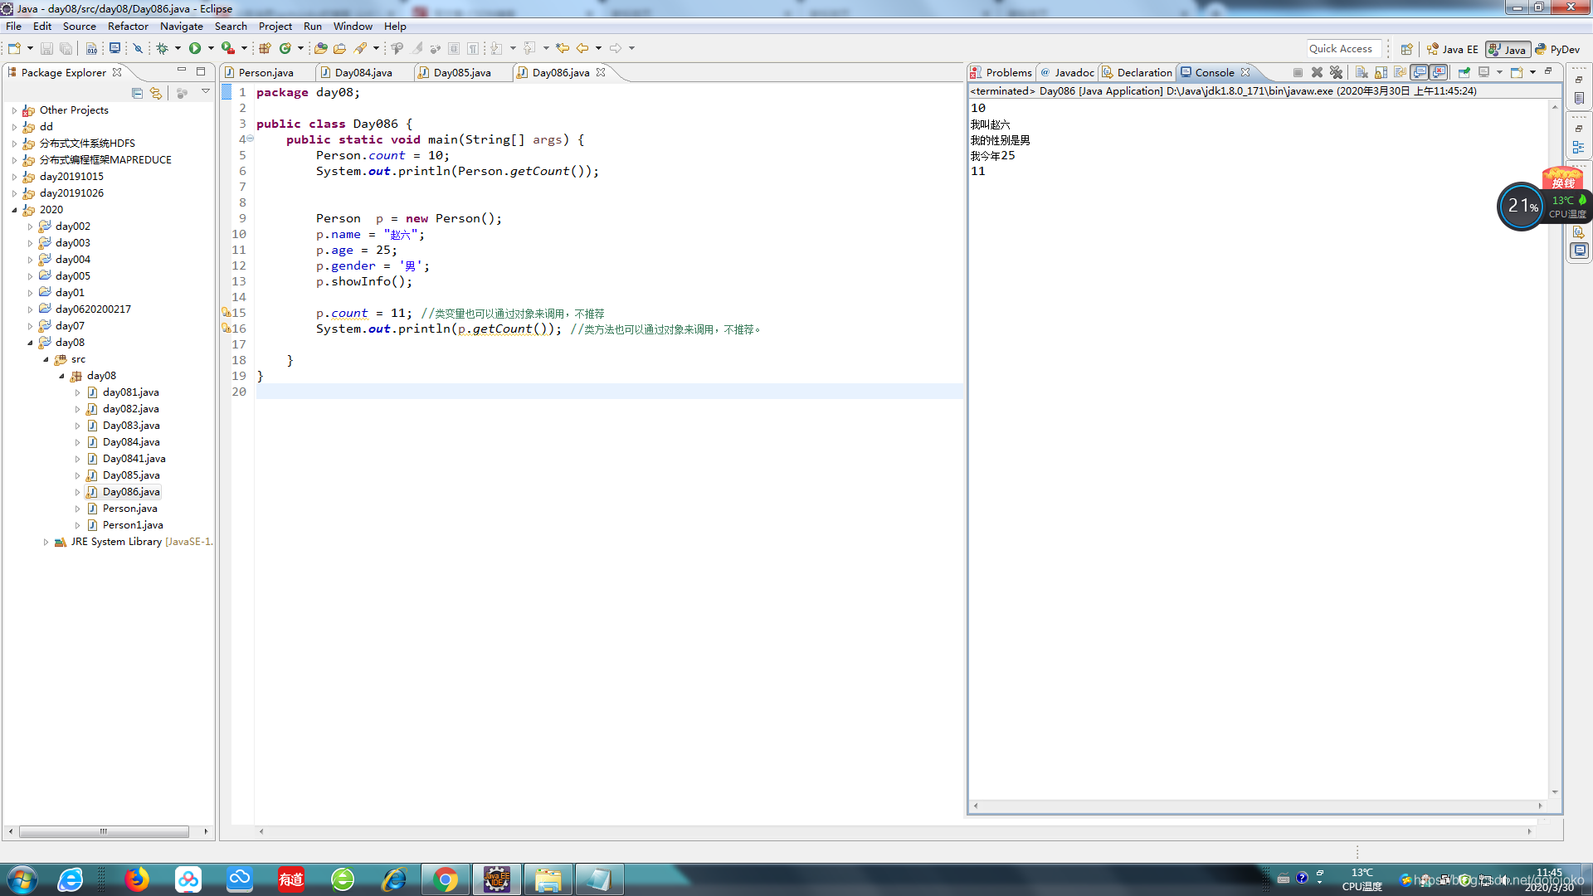This screenshot has height=896, width=1593.
Task: Open Person.java in the Package Explorer
Action: point(129,509)
